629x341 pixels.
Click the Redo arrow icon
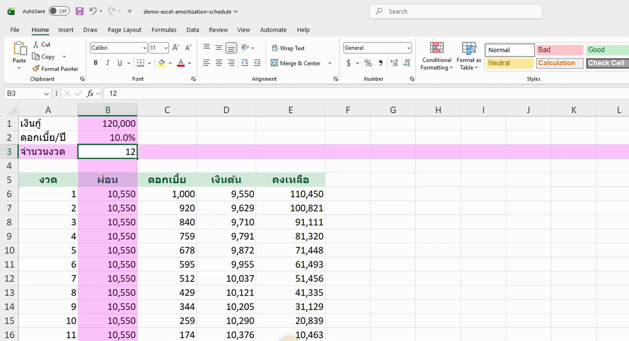coord(112,11)
